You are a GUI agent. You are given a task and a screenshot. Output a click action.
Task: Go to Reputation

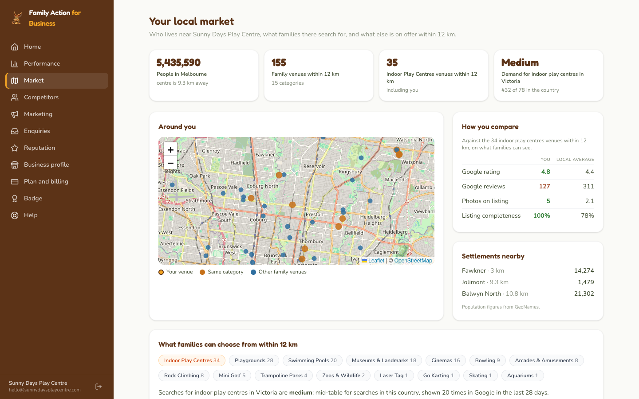(x=57, y=148)
